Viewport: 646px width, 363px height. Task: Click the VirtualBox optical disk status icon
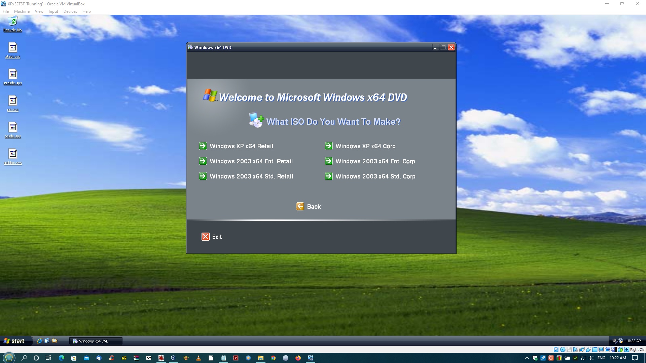[563, 350]
